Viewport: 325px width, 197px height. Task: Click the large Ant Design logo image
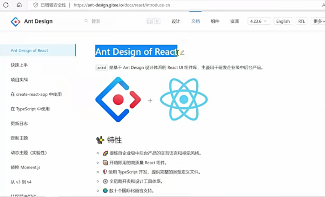point(118,100)
